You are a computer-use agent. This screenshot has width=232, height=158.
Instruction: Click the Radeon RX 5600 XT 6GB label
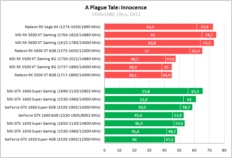click(x=57, y=51)
